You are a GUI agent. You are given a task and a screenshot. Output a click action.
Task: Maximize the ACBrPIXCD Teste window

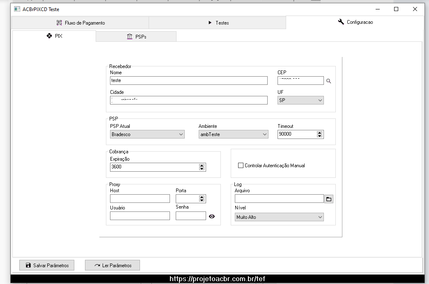tap(396, 9)
